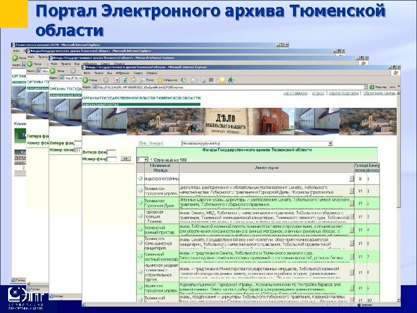Screen dimensions: 417x313
Task: Open Поиск search from the front toolbar
Action: click(148, 80)
